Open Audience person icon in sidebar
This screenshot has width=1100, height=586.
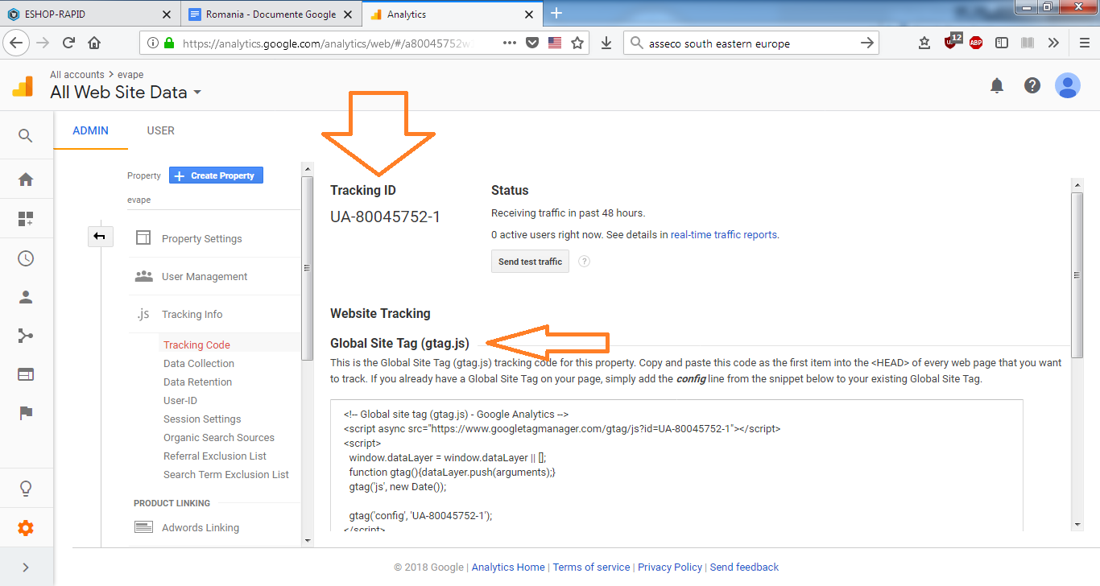click(26, 297)
